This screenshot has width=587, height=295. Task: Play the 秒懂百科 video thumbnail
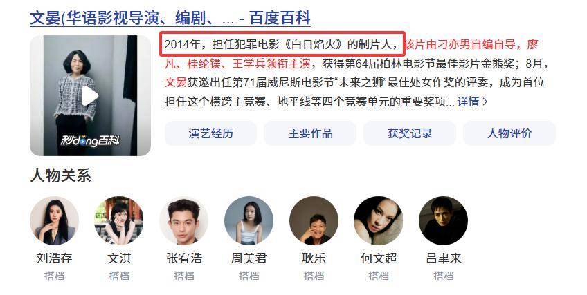(90, 95)
